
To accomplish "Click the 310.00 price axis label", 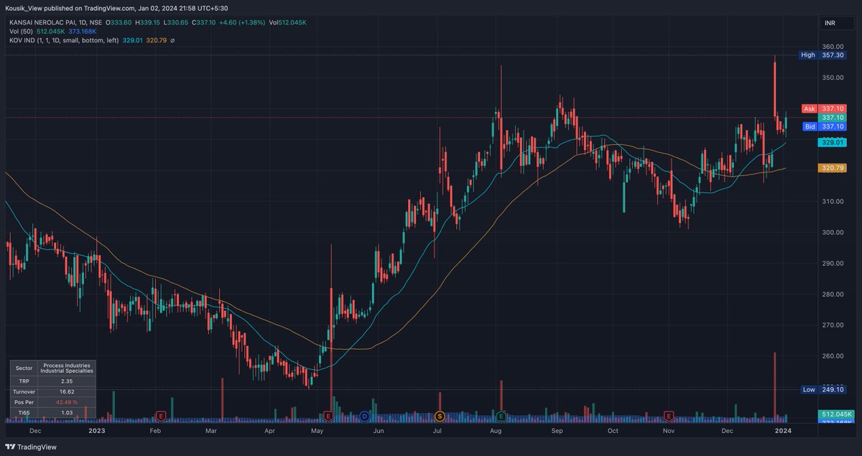I will pyautogui.click(x=833, y=202).
